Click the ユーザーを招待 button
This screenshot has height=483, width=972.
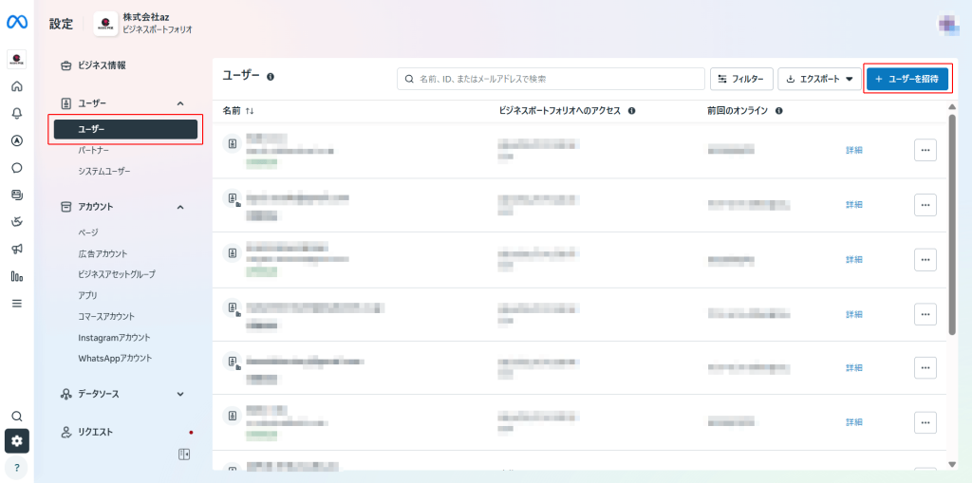point(906,79)
